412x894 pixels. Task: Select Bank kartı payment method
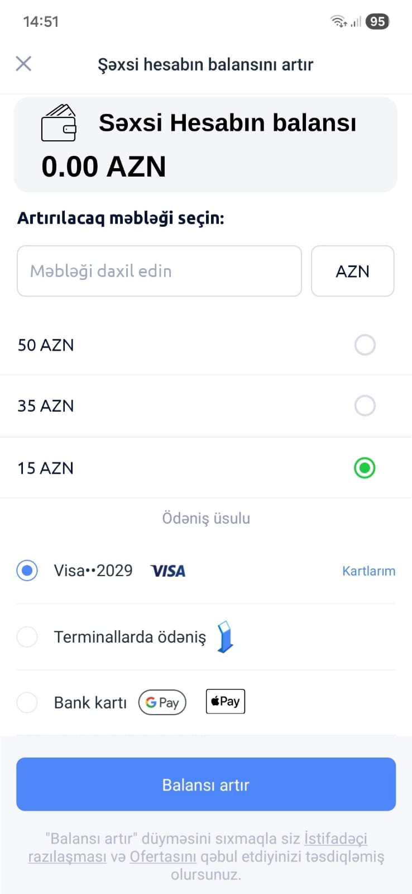pos(27,702)
